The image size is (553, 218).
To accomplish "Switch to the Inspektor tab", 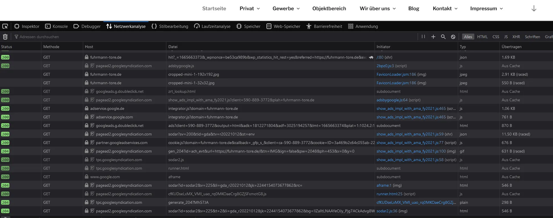I will (27, 26).
